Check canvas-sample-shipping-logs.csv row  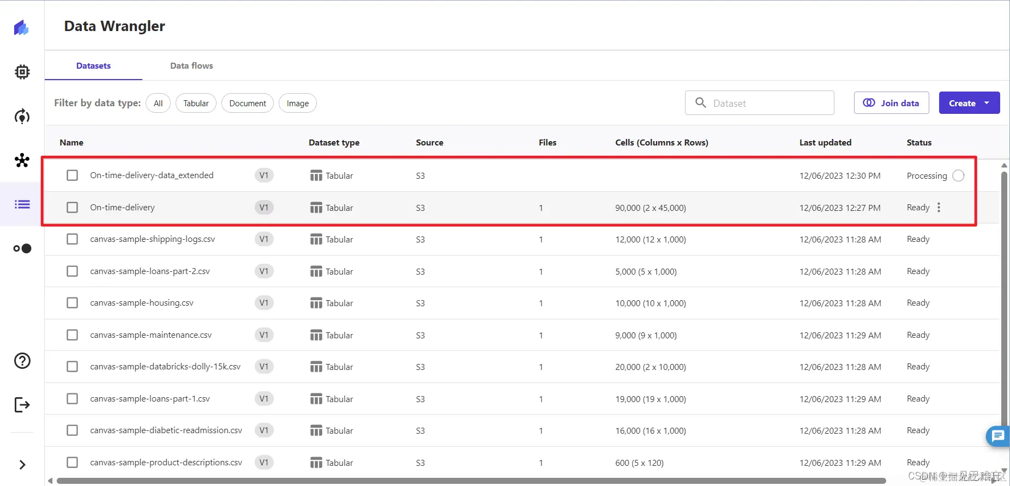pos(72,239)
